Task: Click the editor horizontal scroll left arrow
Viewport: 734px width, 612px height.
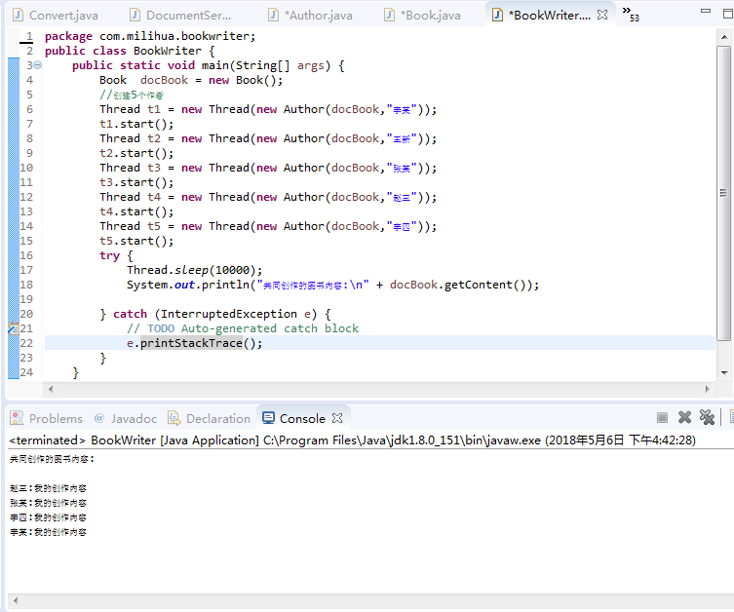Action: coord(51,389)
